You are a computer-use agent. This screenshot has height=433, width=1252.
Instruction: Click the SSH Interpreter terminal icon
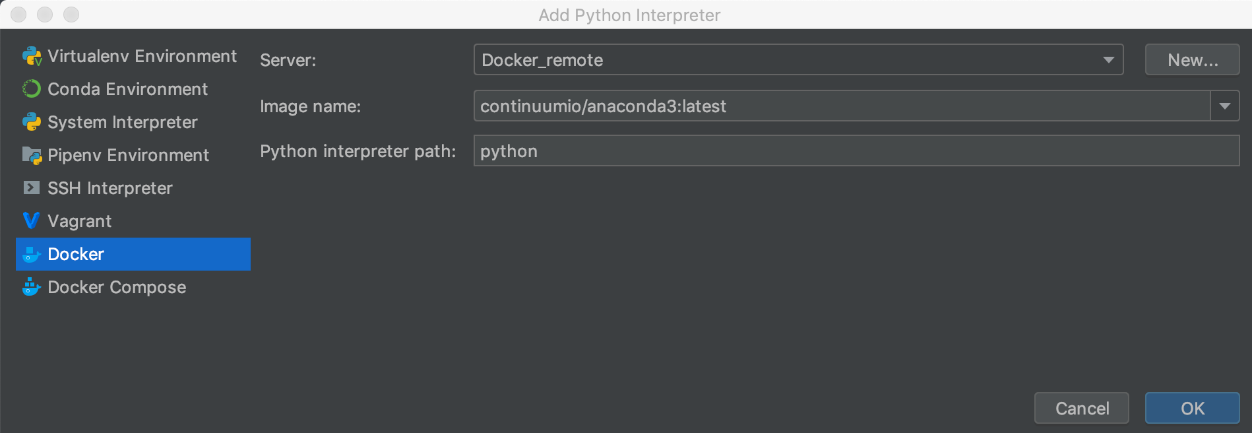tap(32, 188)
